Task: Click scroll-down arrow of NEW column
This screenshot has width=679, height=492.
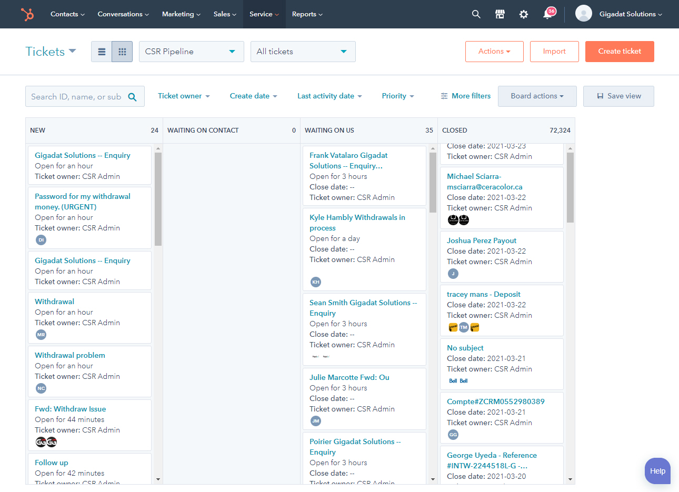Action: click(x=158, y=479)
